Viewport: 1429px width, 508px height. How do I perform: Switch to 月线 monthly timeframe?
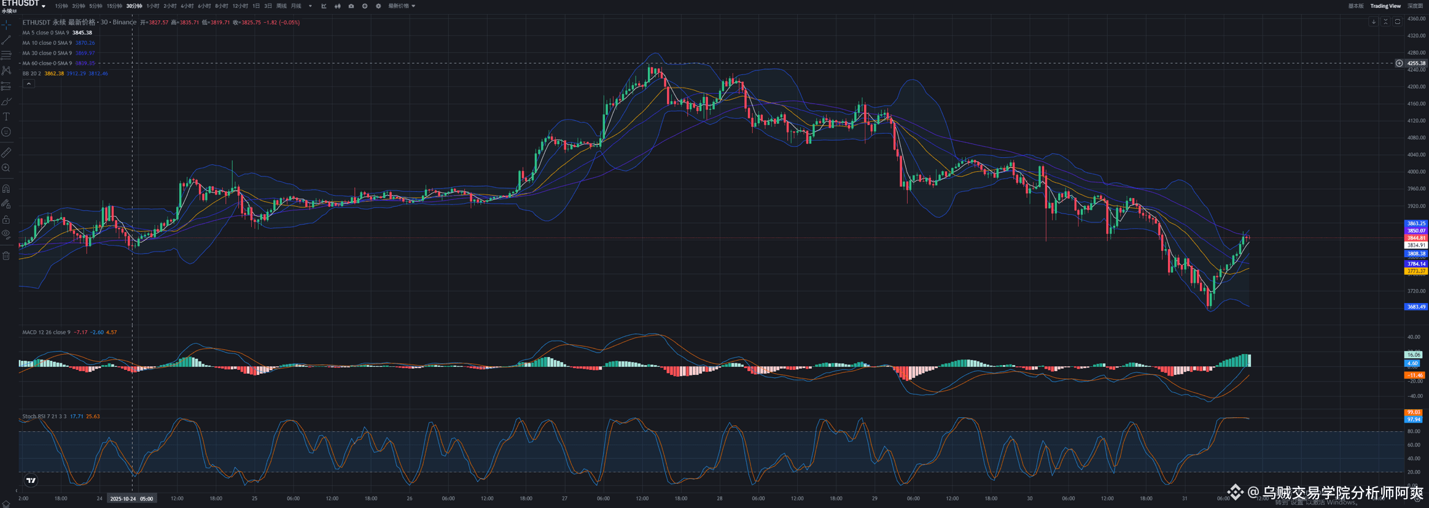(x=296, y=6)
